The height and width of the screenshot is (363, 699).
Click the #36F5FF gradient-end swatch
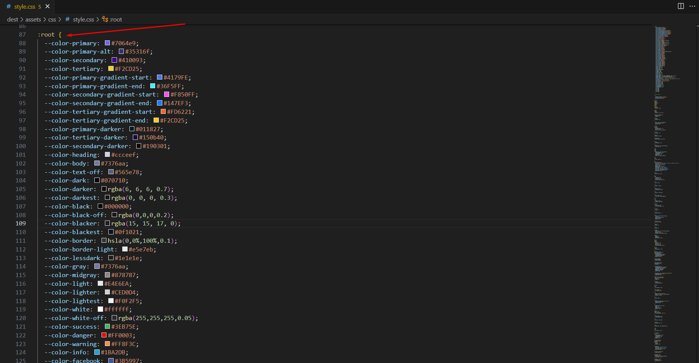coord(152,86)
